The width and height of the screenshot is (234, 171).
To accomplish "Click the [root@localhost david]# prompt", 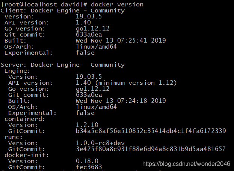I will (x=44, y=5).
